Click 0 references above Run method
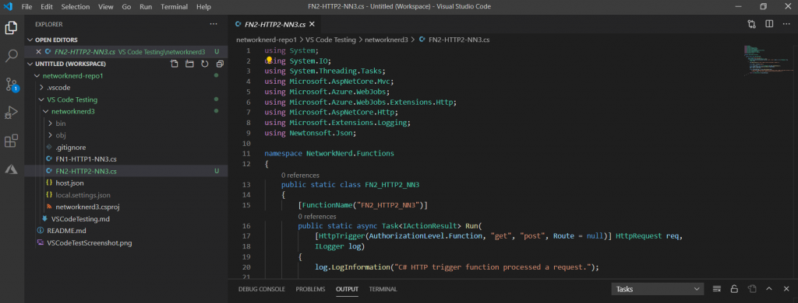798x303 pixels. pyautogui.click(x=317, y=217)
